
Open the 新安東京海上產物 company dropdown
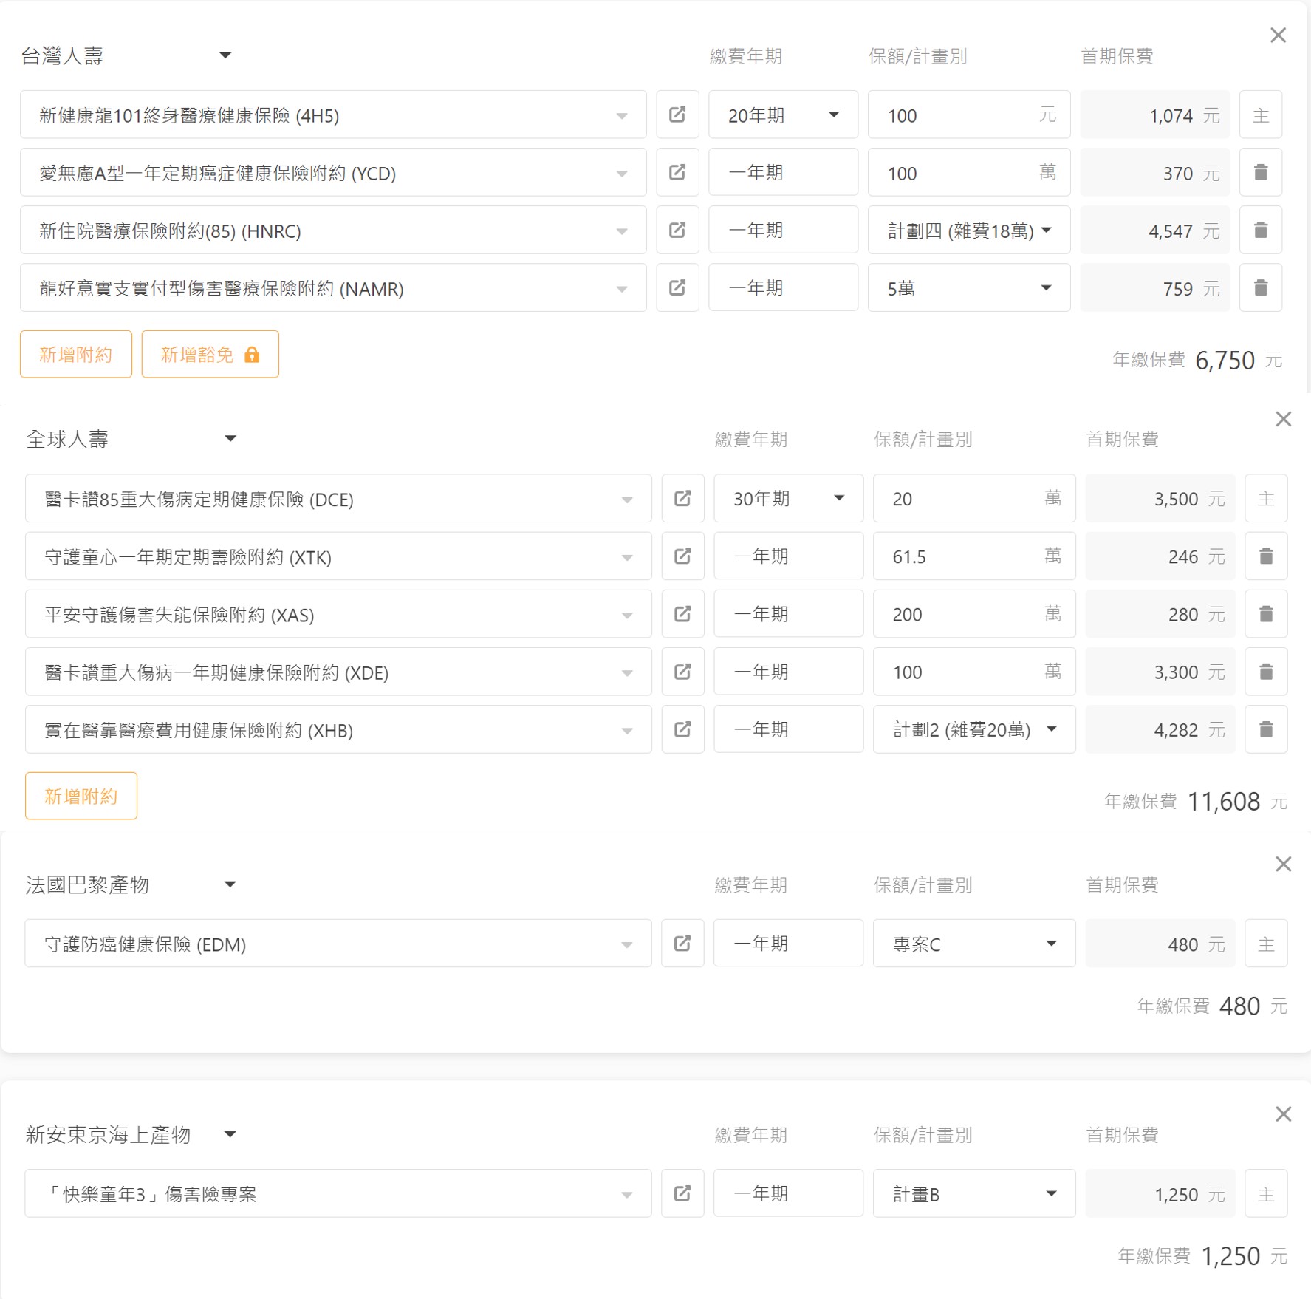pyautogui.click(x=131, y=1134)
